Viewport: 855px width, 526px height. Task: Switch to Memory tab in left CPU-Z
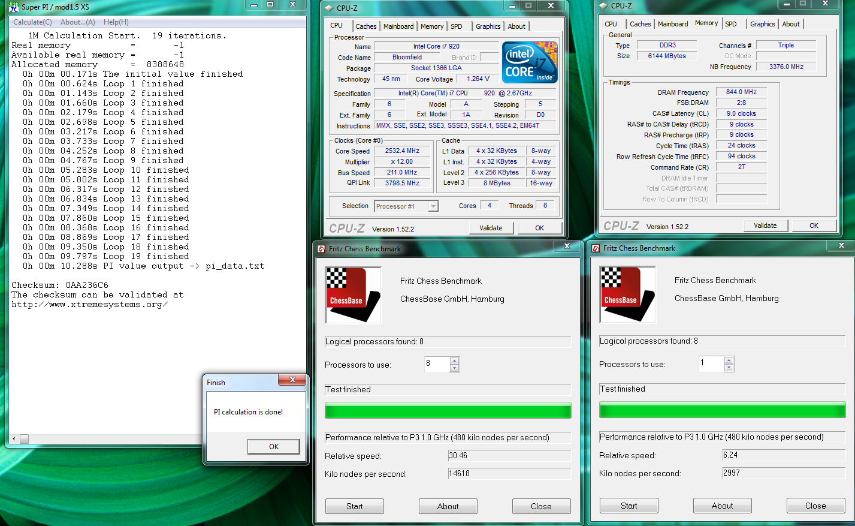(432, 26)
